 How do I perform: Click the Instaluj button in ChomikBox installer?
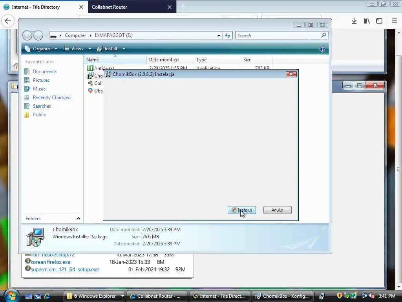point(241,210)
